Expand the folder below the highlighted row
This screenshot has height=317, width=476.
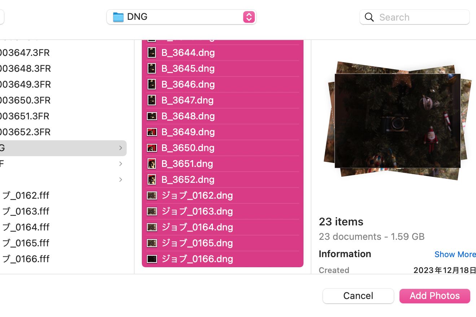pyautogui.click(x=121, y=164)
